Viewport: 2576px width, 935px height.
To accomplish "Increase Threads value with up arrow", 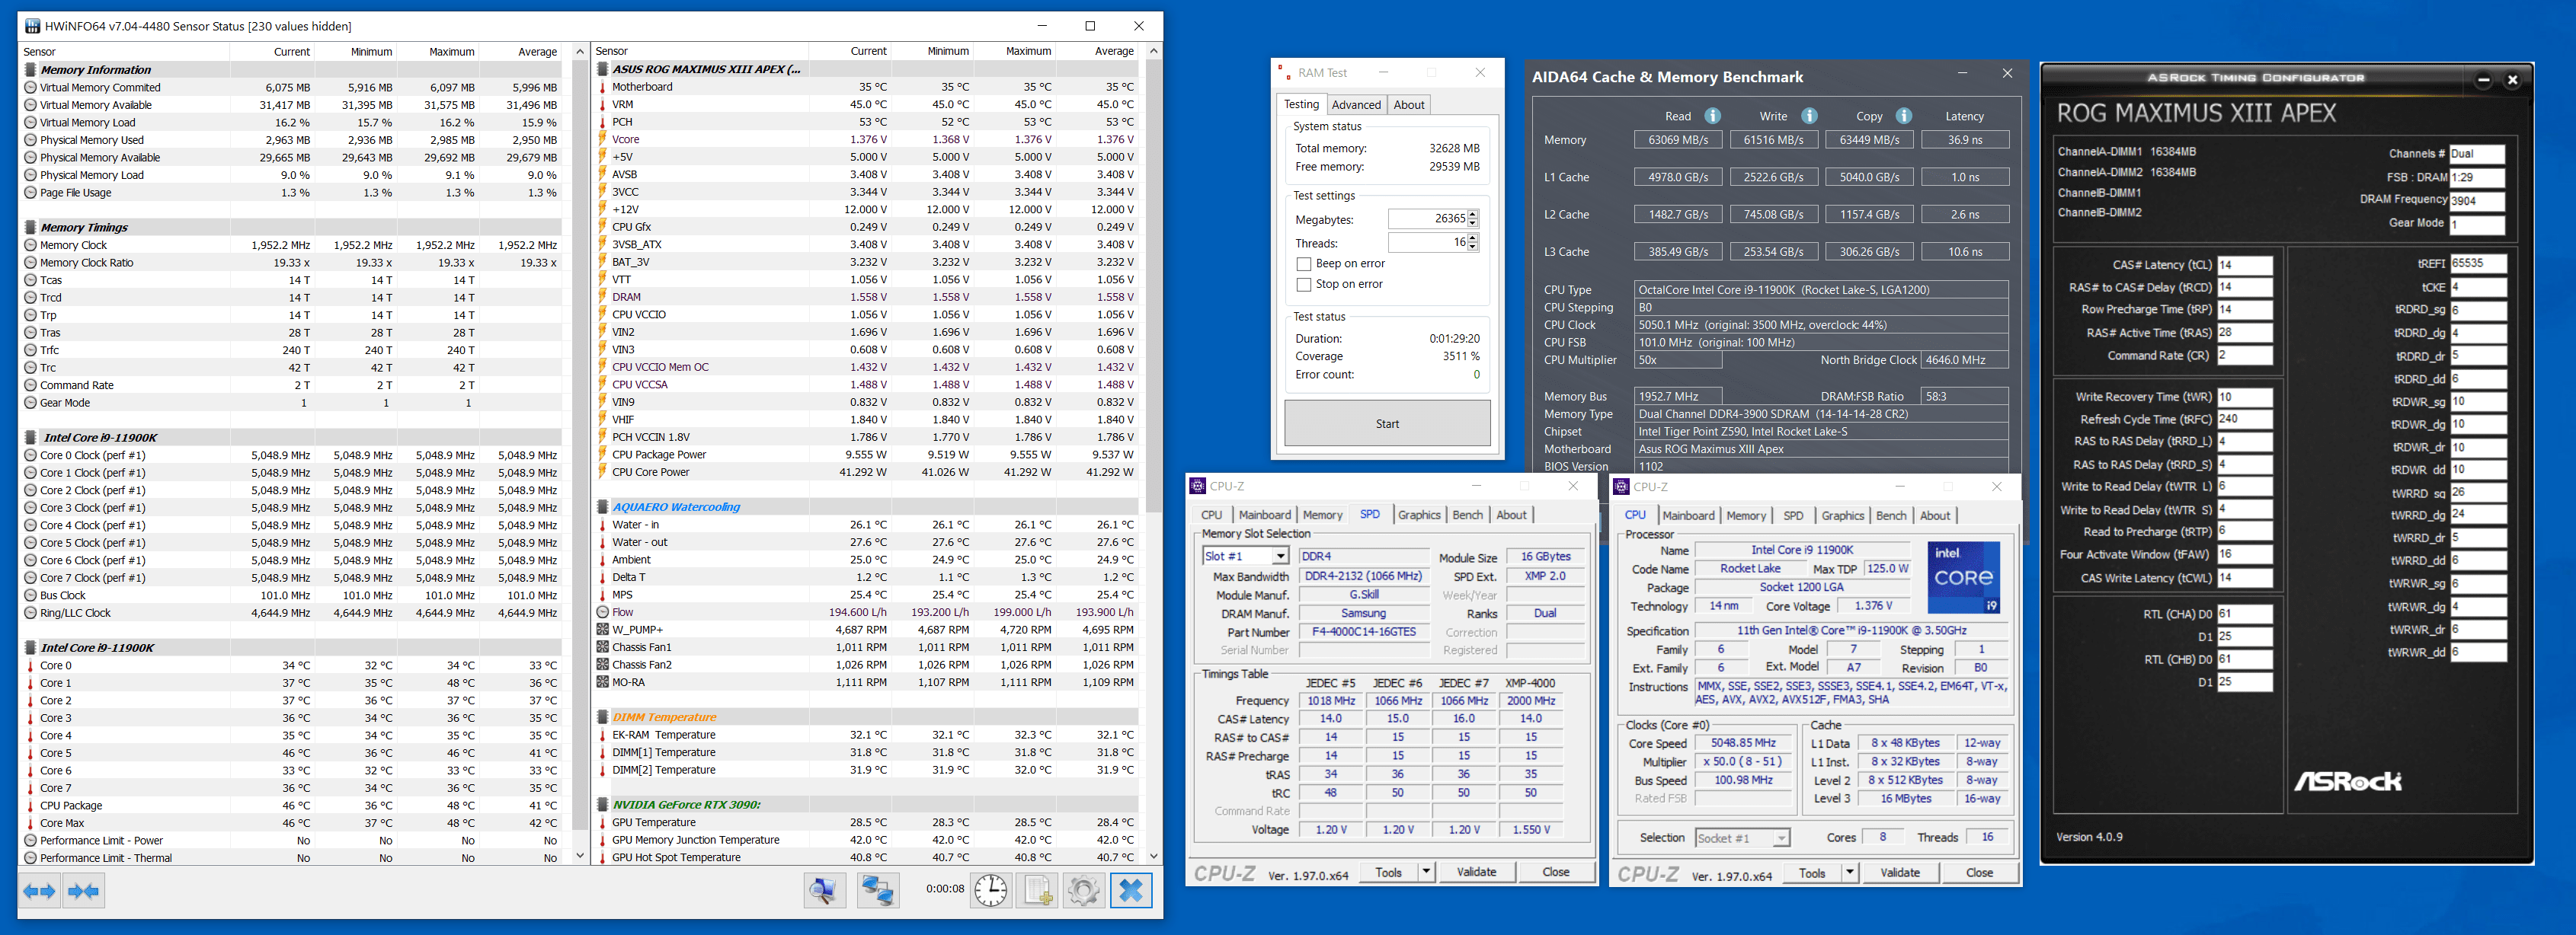I will tap(1473, 238).
